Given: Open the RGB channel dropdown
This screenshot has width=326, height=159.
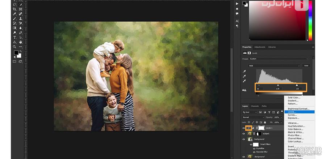Looking at the screenshot, I should pyautogui.click(x=274, y=66).
